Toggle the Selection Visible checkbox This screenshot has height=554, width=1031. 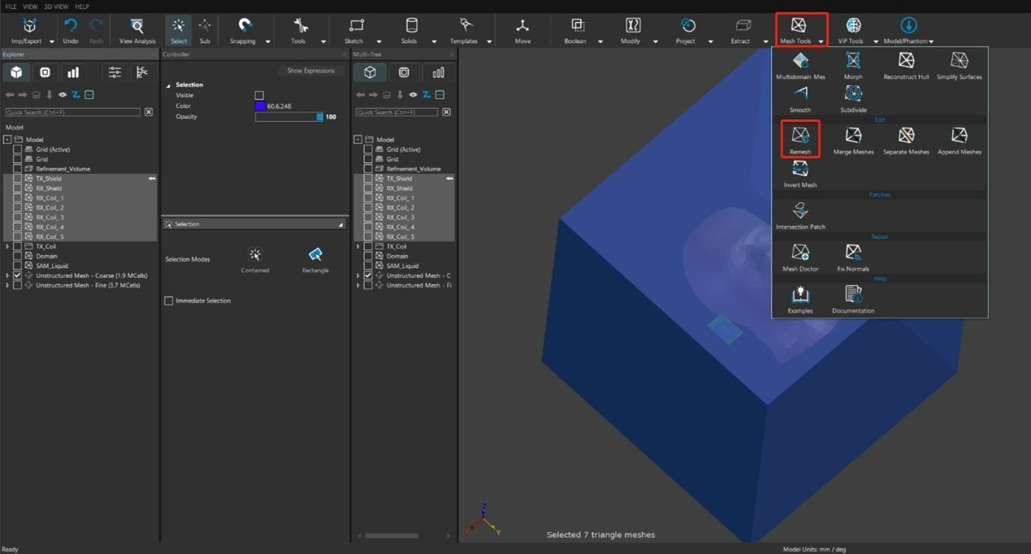tap(259, 96)
